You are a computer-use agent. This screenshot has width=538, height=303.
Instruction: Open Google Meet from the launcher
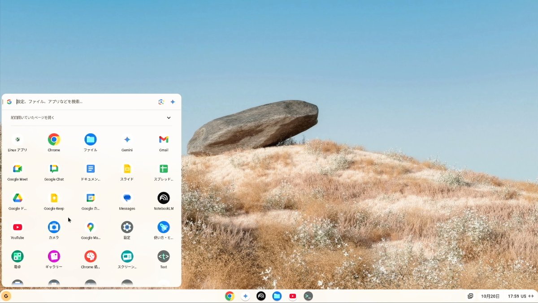[17, 168]
